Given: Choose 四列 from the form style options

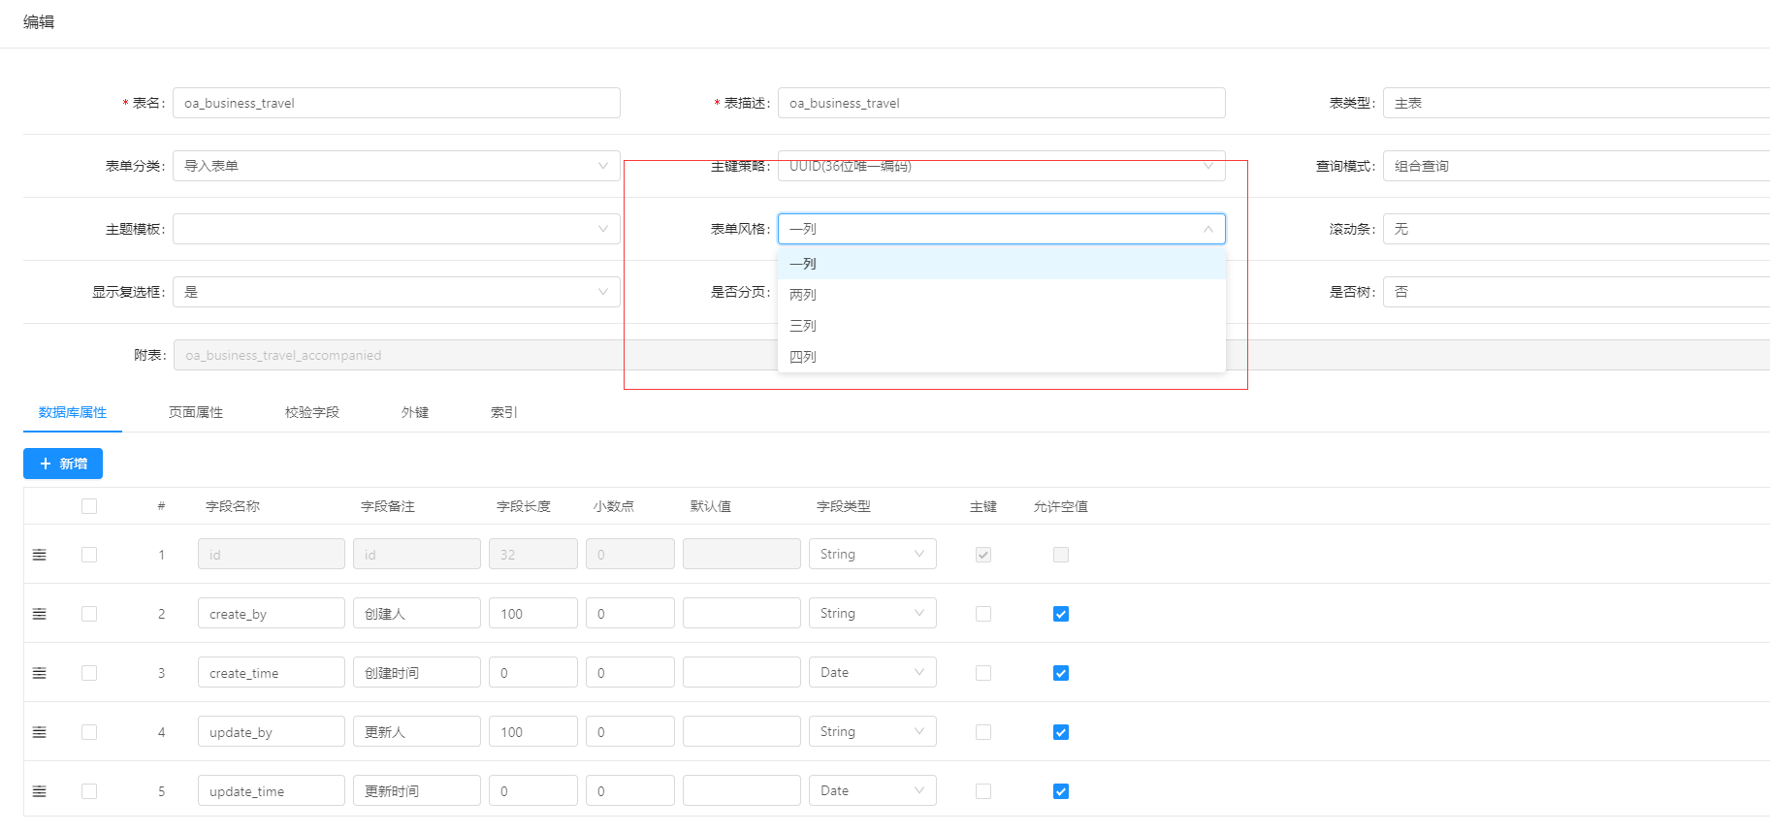Looking at the screenshot, I should 1002,357.
